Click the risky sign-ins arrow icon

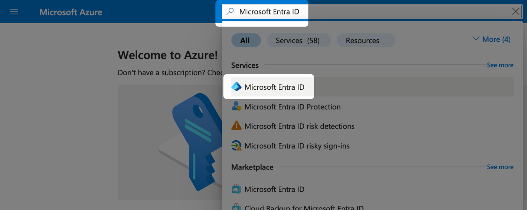(236, 145)
